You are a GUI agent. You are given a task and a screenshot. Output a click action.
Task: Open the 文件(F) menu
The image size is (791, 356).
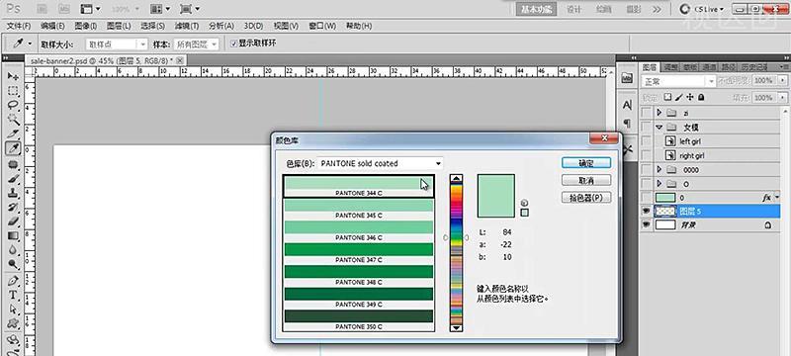point(19,27)
